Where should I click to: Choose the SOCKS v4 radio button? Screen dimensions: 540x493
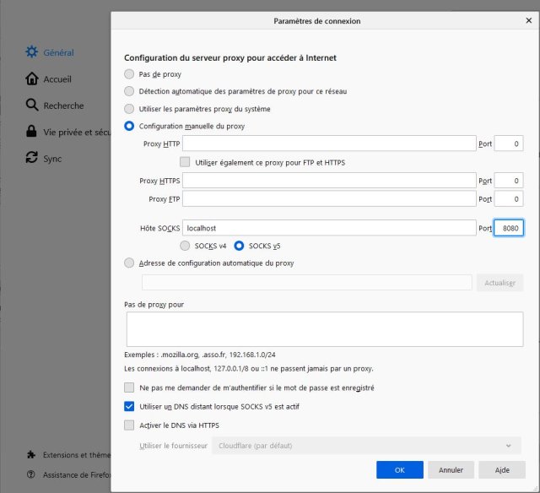coord(186,246)
